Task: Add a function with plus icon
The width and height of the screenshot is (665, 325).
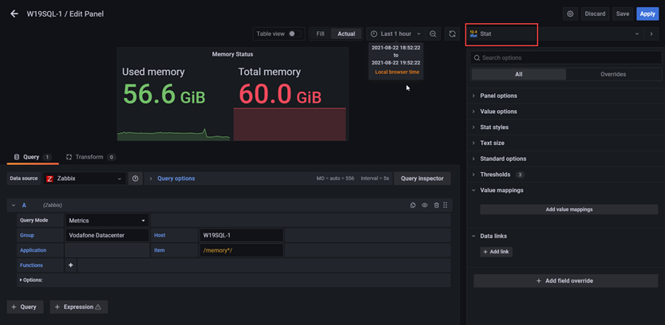Action: coord(70,265)
